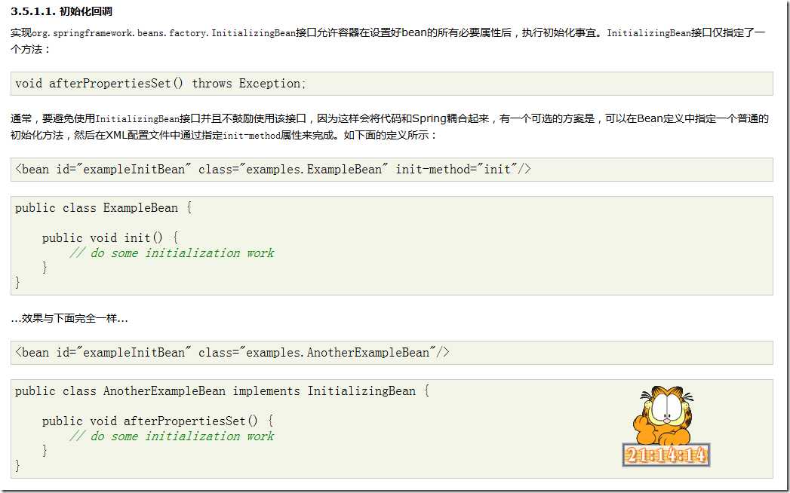790x493 pixels.
Task: Click the 21:14:14 clock display
Action: 666,455
